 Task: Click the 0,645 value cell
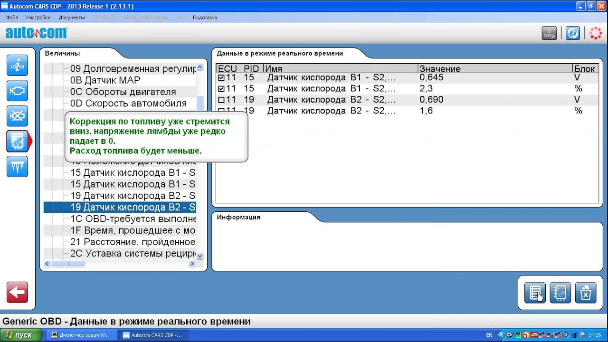tap(431, 77)
